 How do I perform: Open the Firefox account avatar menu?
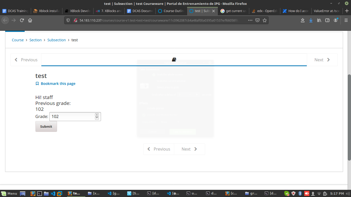(x=336, y=20)
